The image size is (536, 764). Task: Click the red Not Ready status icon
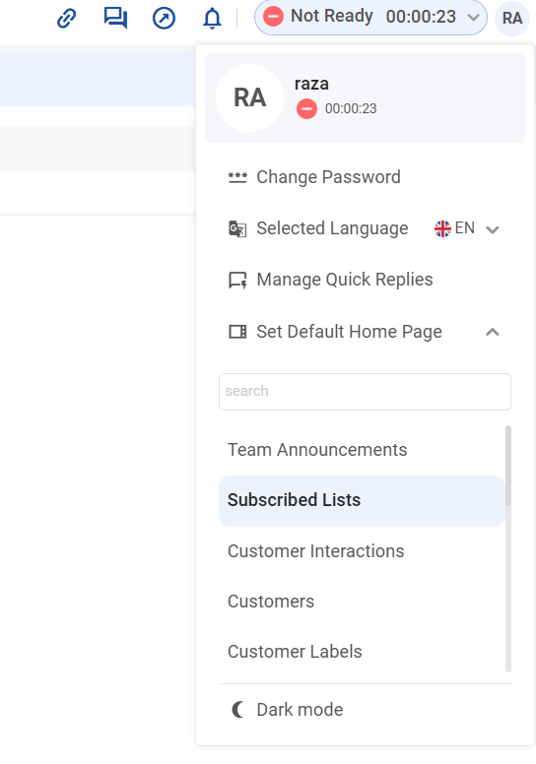tap(273, 17)
